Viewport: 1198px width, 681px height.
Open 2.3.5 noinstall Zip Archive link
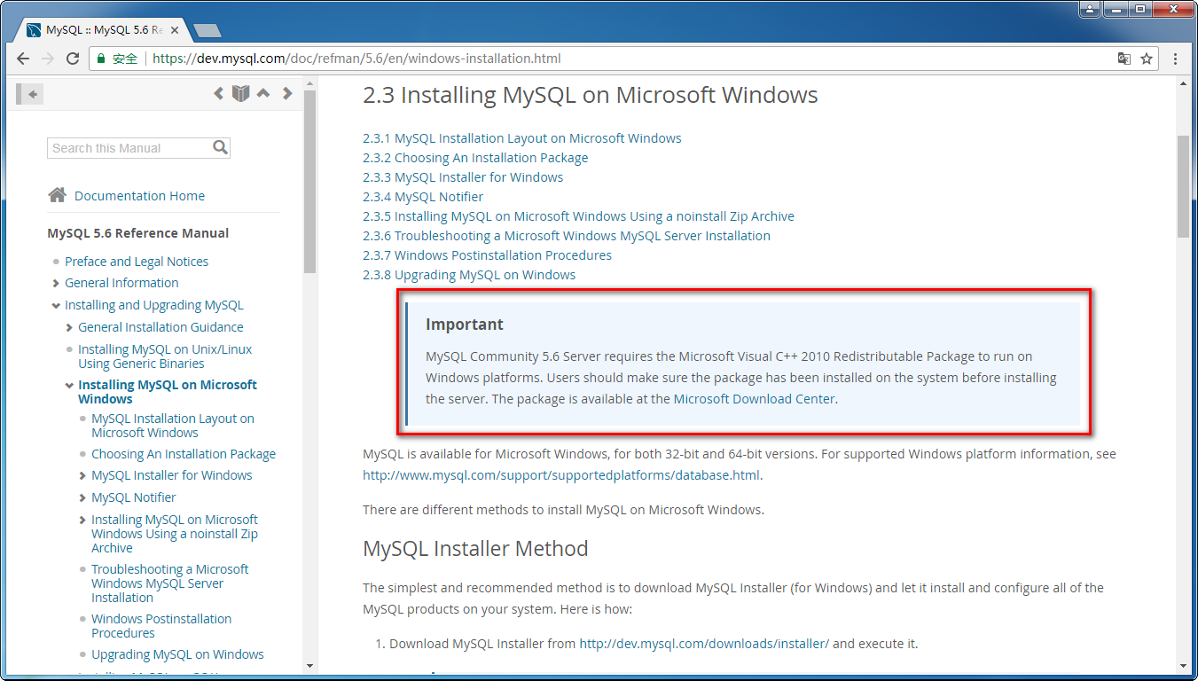click(x=578, y=216)
